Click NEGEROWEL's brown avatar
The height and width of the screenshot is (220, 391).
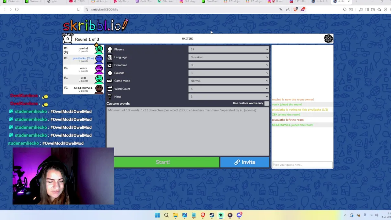99,89
